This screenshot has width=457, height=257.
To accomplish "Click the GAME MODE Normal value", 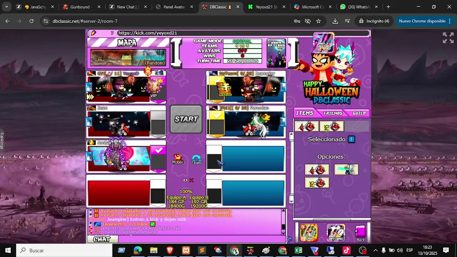I will [x=242, y=41].
